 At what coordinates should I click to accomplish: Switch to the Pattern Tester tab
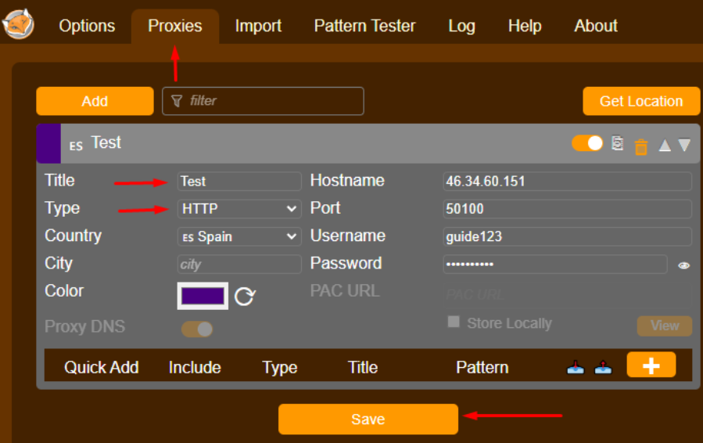(364, 26)
